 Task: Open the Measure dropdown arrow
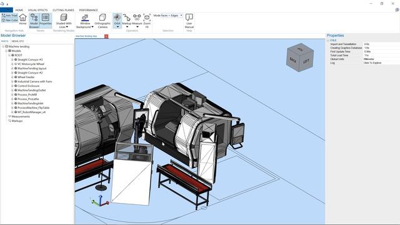point(137,27)
